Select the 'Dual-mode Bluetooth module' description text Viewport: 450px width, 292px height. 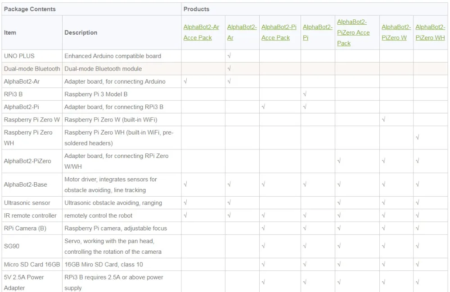pyautogui.click(x=103, y=69)
